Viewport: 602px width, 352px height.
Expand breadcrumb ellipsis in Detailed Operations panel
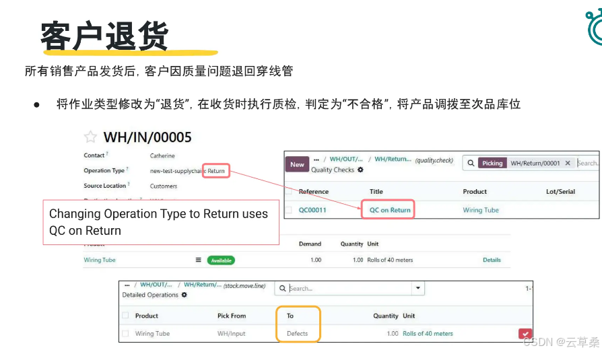(x=127, y=285)
